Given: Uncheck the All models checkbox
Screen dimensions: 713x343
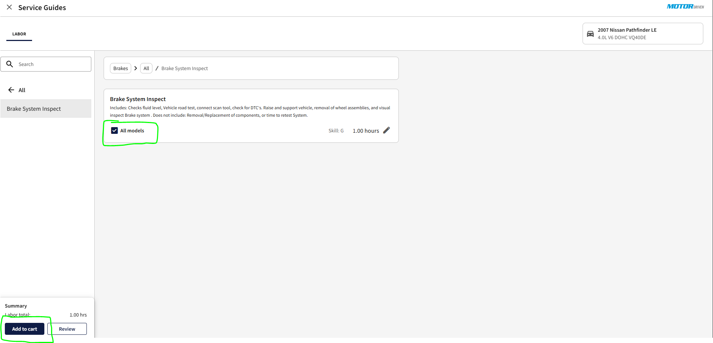Looking at the screenshot, I should (x=114, y=130).
